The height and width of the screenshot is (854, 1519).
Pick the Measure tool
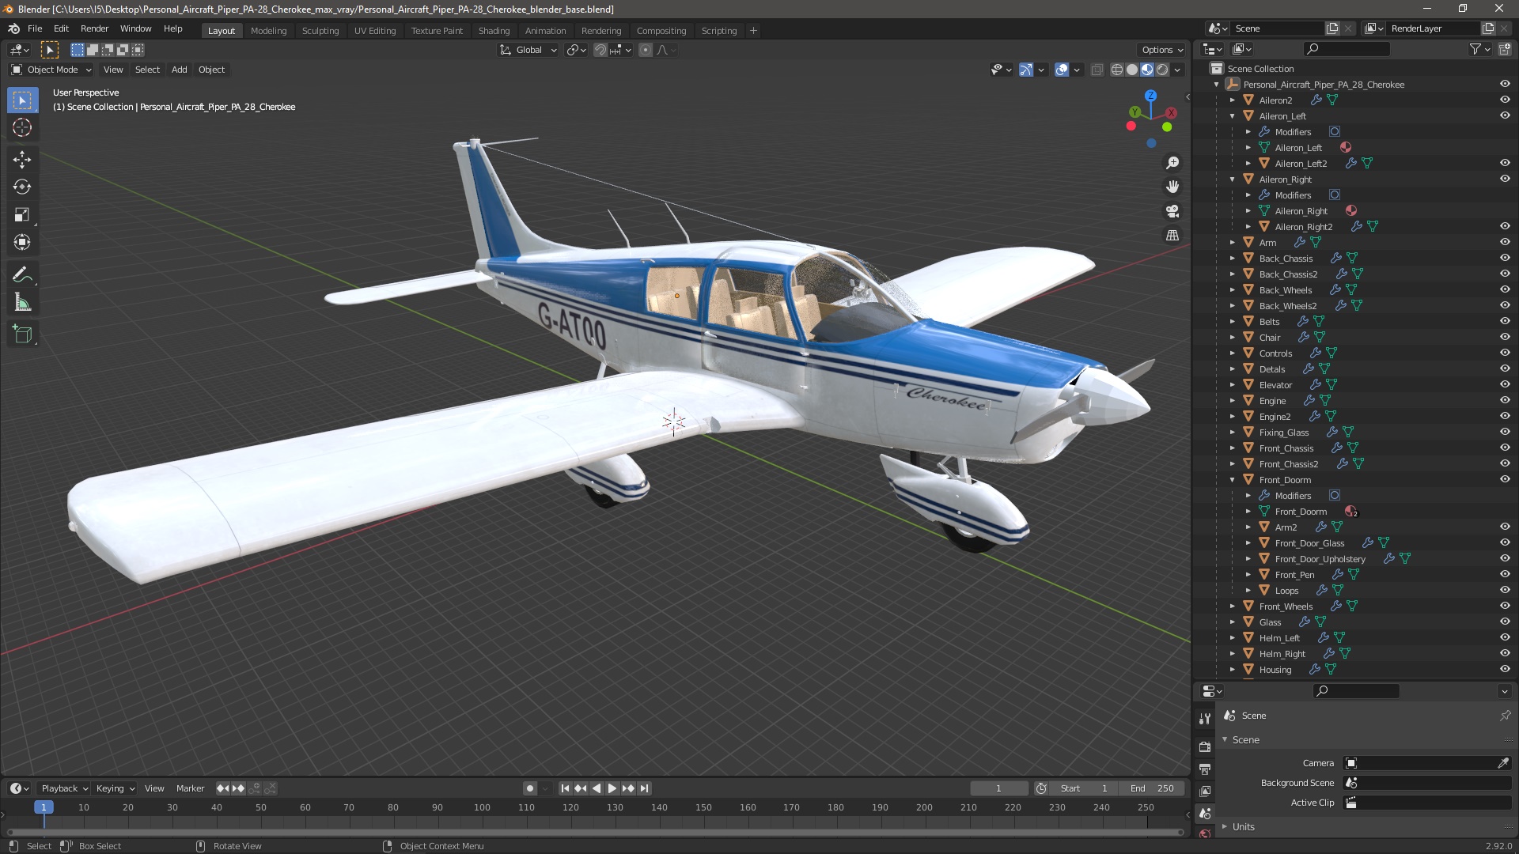coord(22,303)
